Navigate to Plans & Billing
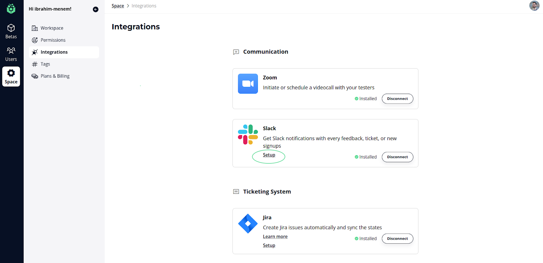This screenshot has width=543, height=263. [55, 76]
